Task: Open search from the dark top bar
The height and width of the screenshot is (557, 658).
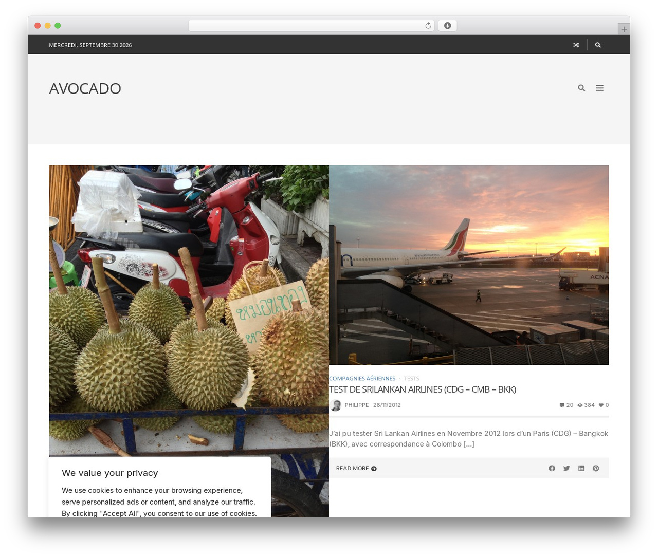Action: click(598, 45)
